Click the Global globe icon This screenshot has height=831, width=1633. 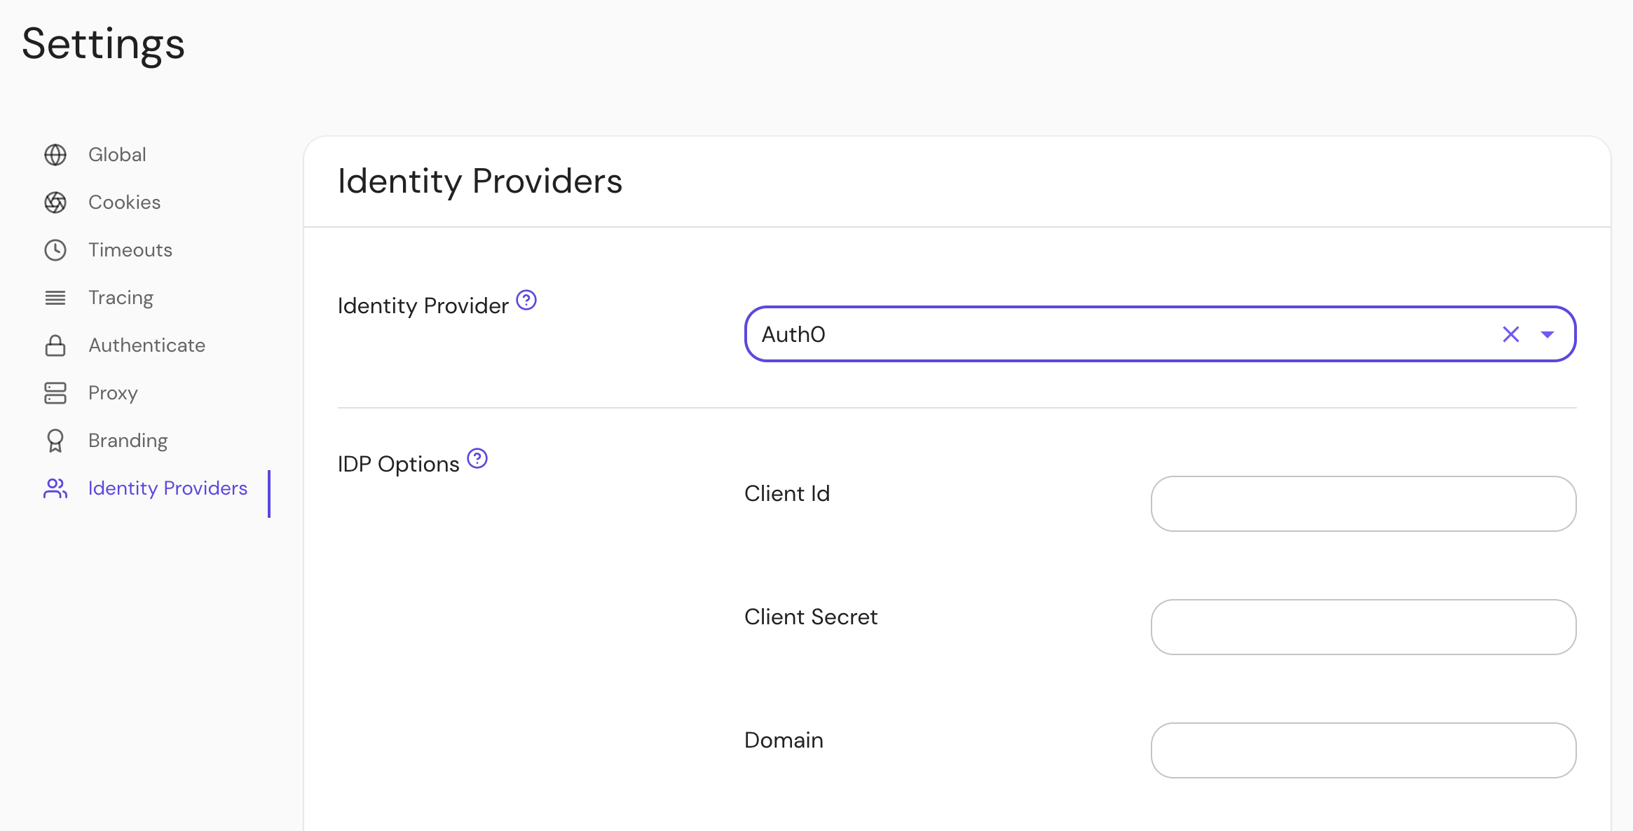click(x=55, y=154)
